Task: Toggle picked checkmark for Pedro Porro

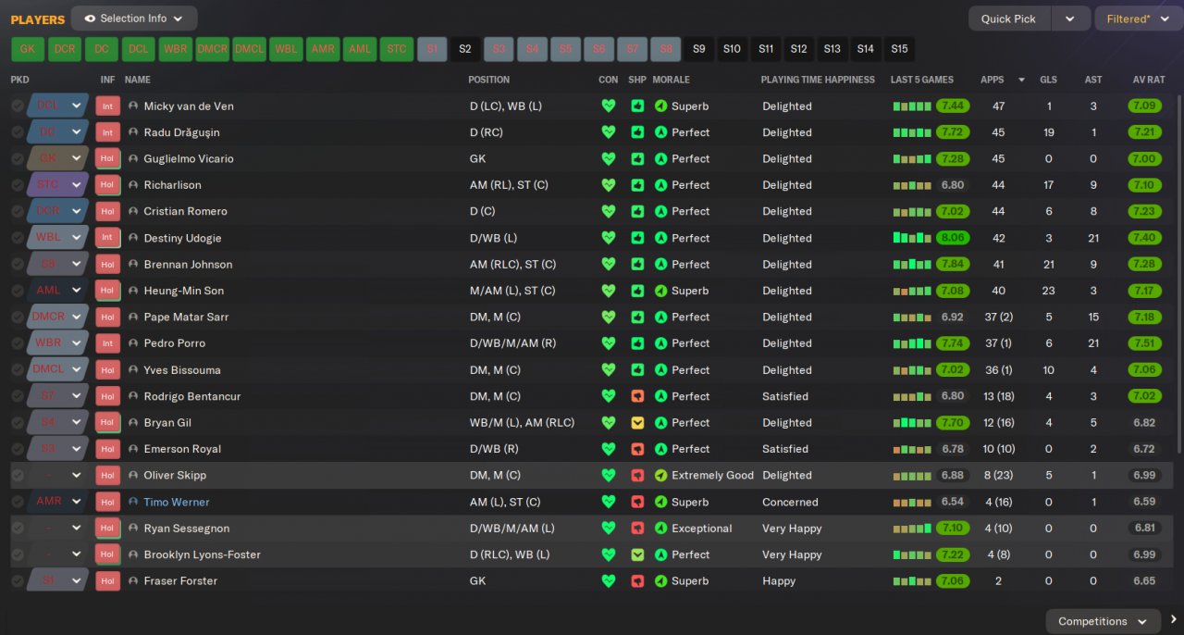Action: tap(18, 343)
